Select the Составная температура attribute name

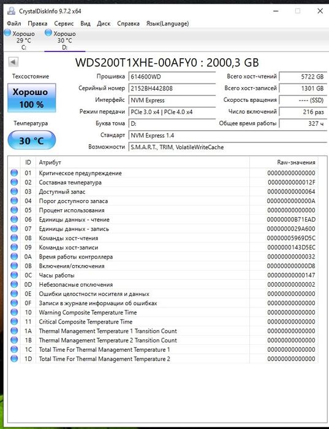pyautogui.click(x=70, y=182)
